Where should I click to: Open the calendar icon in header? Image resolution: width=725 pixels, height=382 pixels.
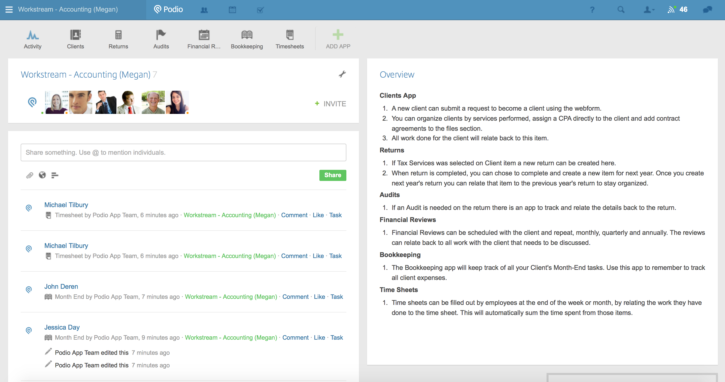click(232, 10)
